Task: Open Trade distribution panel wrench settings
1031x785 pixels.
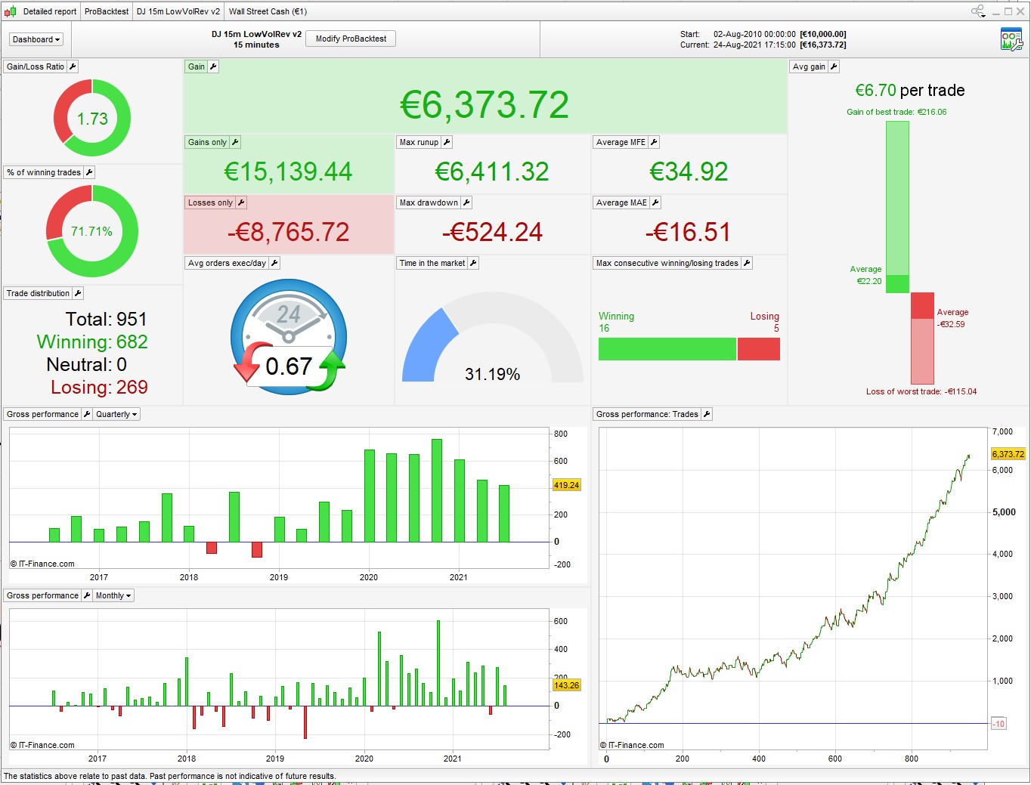Action: tap(78, 293)
